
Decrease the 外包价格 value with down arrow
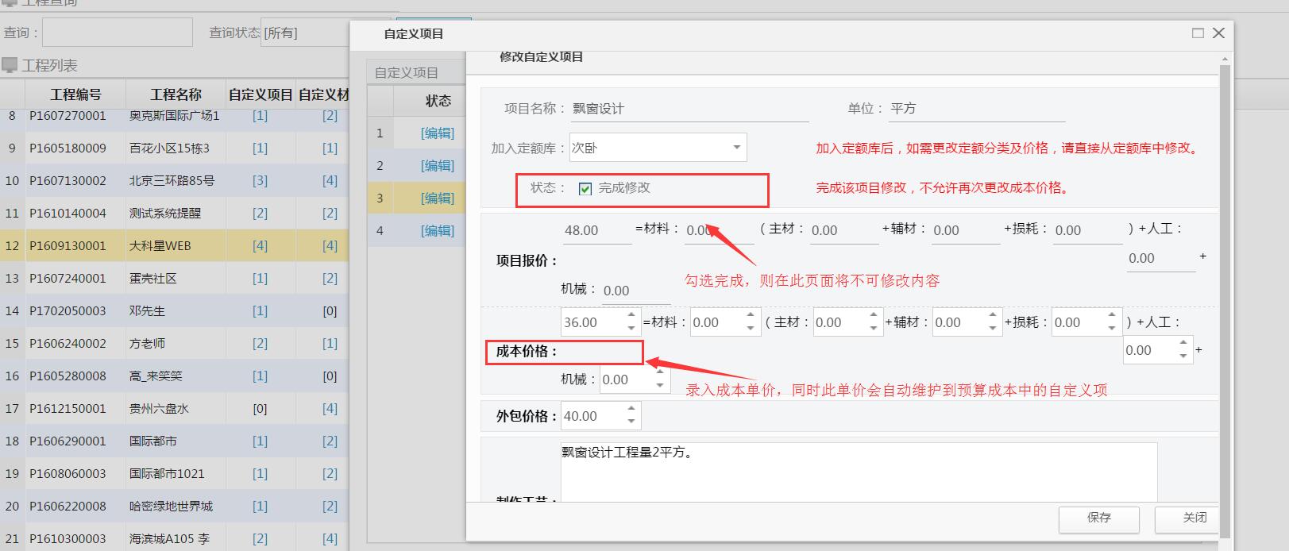tap(631, 422)
